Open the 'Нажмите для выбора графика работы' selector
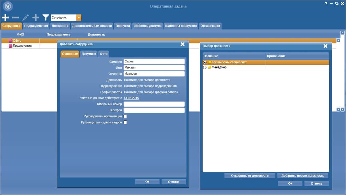Screen dimensions: 346x195 click(151, 92)
